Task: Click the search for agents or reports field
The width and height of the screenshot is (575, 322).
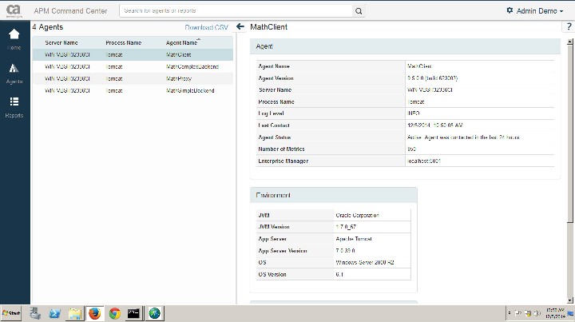Action: tap(236, 11)
